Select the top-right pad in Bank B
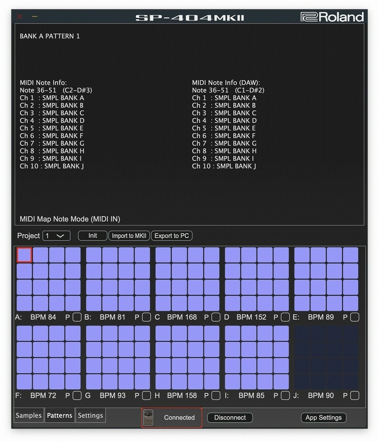This screenshot has height=442, width=379. tap(142, 255)
